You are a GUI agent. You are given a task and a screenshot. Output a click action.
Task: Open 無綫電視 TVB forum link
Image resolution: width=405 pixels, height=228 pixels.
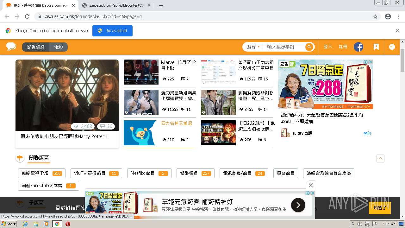pos(42,173)
